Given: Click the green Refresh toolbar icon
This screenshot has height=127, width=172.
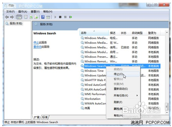Looking at the screenshot, I should click(x=31, y=17).
